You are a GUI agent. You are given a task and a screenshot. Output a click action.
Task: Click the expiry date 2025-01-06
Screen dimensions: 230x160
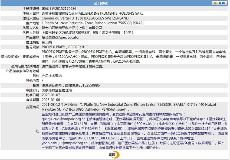(51, 100)
